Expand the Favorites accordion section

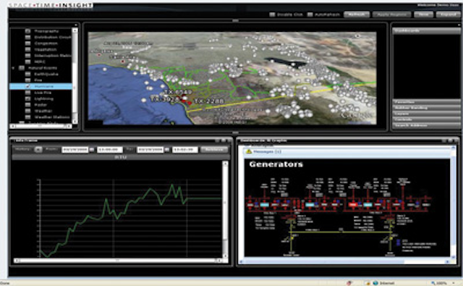426,102
